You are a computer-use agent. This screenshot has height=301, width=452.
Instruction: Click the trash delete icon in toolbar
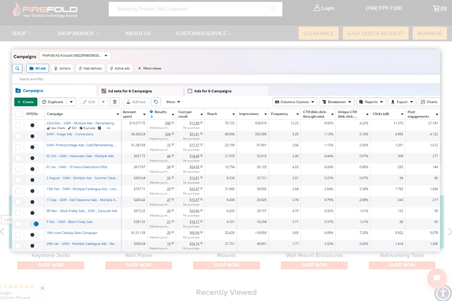(x=115, y=102)
